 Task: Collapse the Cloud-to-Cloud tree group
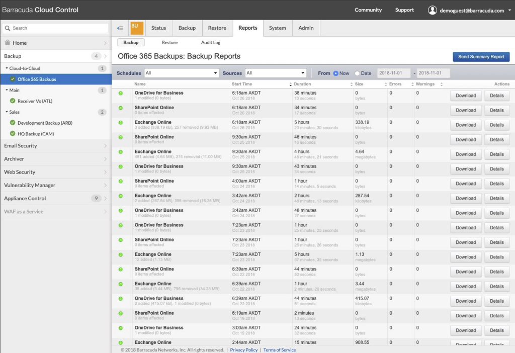point(7,68)
